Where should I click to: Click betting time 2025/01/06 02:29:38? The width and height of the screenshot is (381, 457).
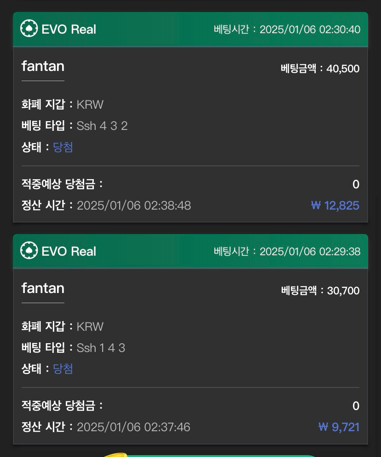(310, 252)
